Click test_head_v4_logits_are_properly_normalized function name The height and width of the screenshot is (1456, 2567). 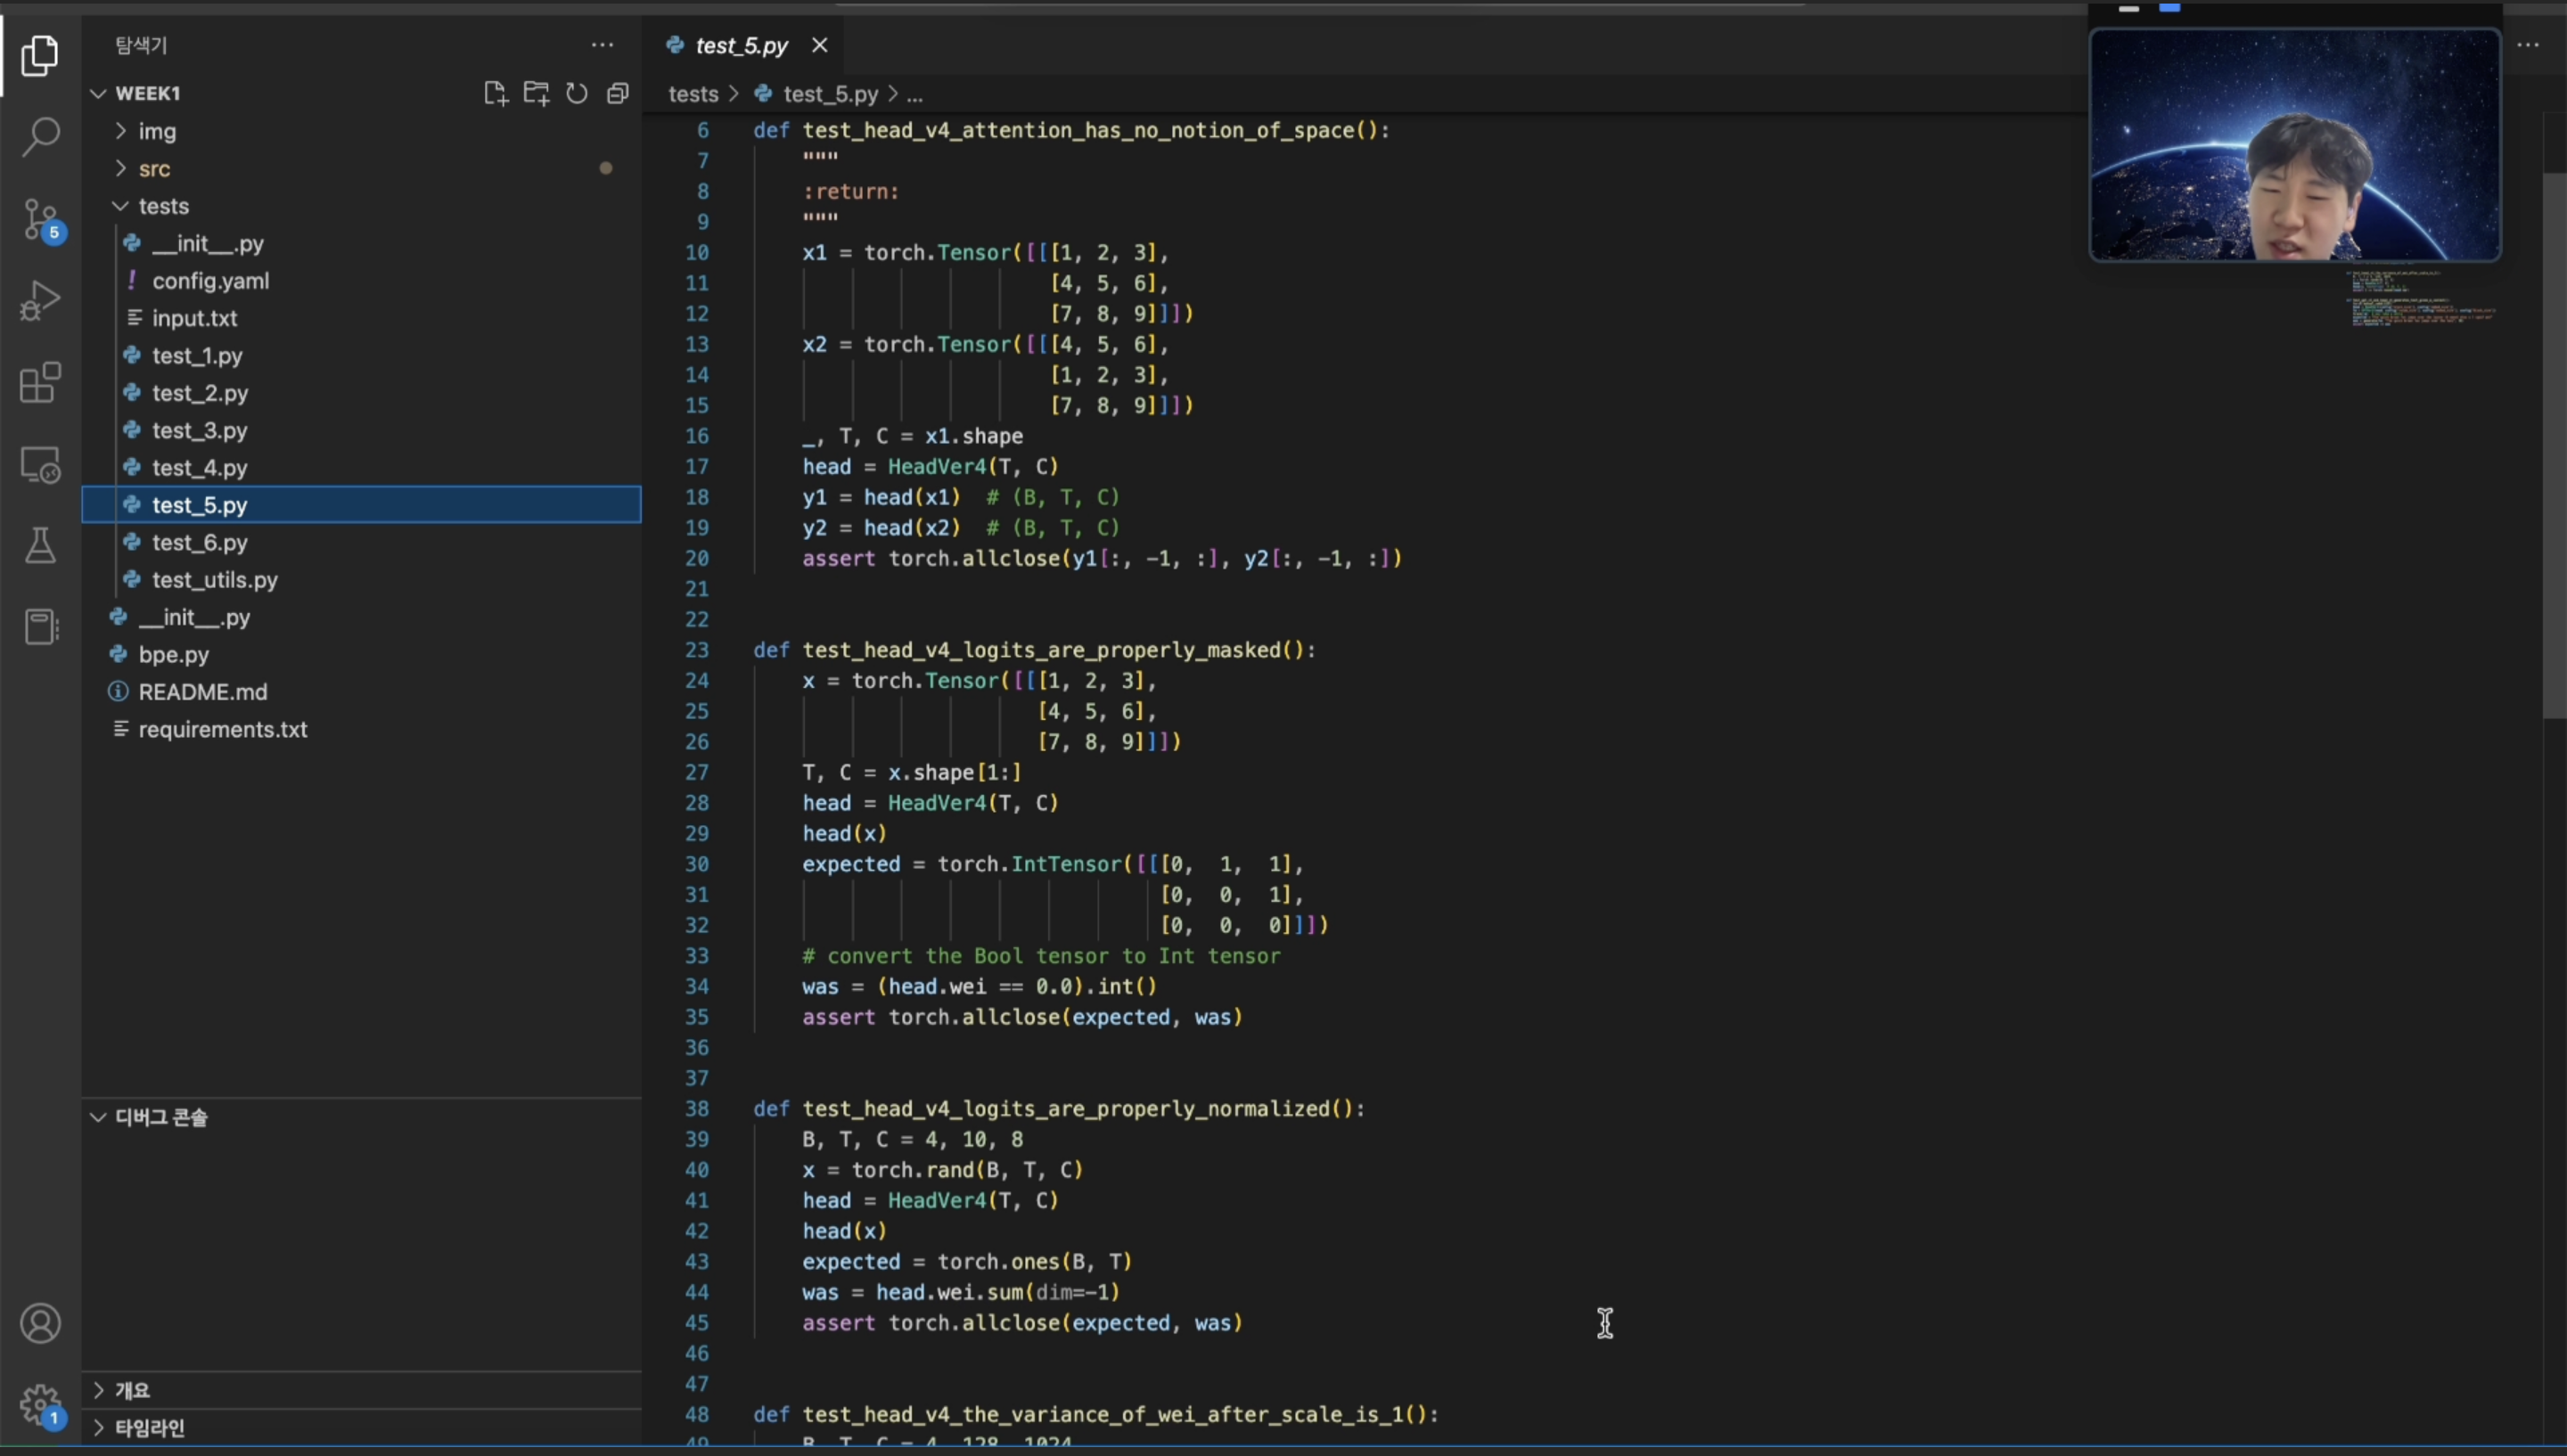[x=1066, y=1109]
